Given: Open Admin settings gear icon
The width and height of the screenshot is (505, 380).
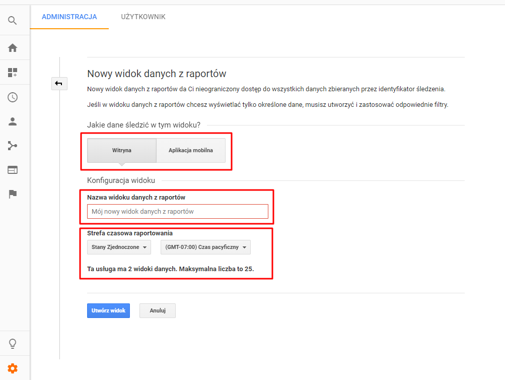Looking at the screenshot, I should point(13,368).
